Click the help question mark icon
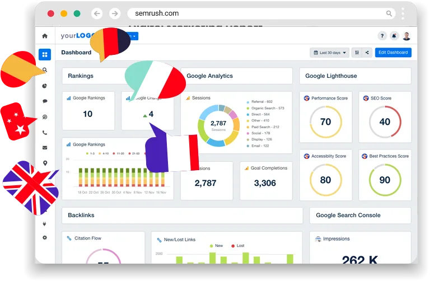Screen dimensions: 448x281 [x=382, y=36]
